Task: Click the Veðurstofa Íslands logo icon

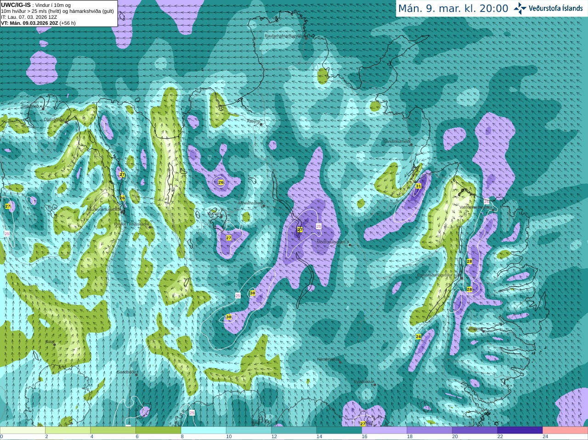Action: (x=520, y=8)
